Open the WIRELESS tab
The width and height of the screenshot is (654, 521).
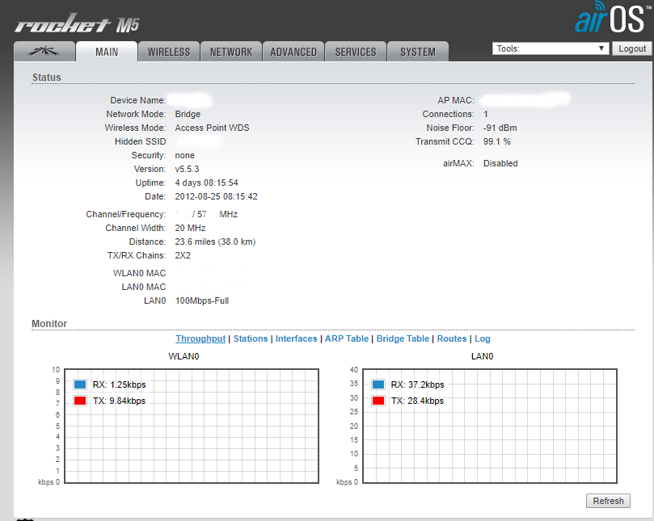169,52
